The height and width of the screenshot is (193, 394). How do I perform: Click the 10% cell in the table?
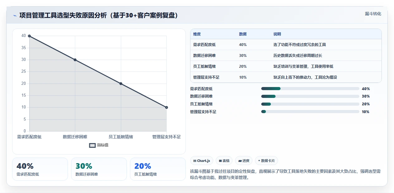[243, 77]
